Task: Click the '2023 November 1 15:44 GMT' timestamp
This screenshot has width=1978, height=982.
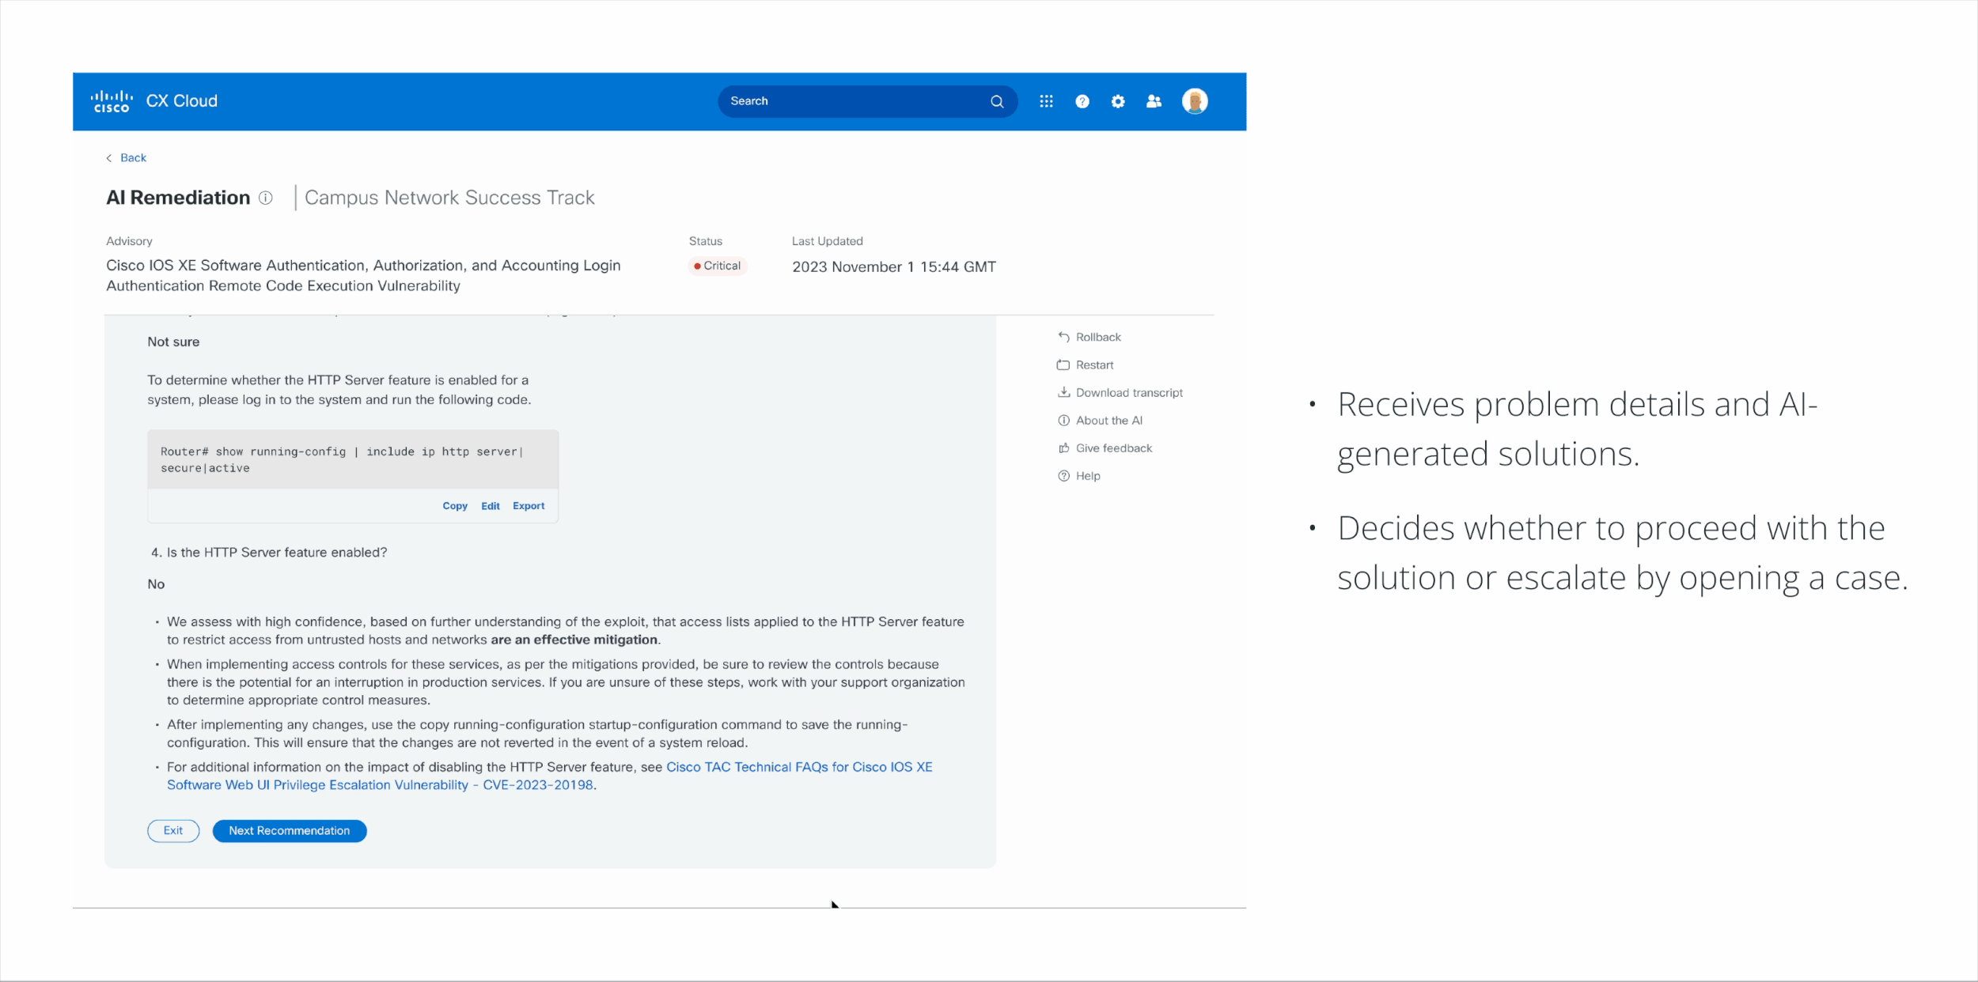Action: [894, 266]
